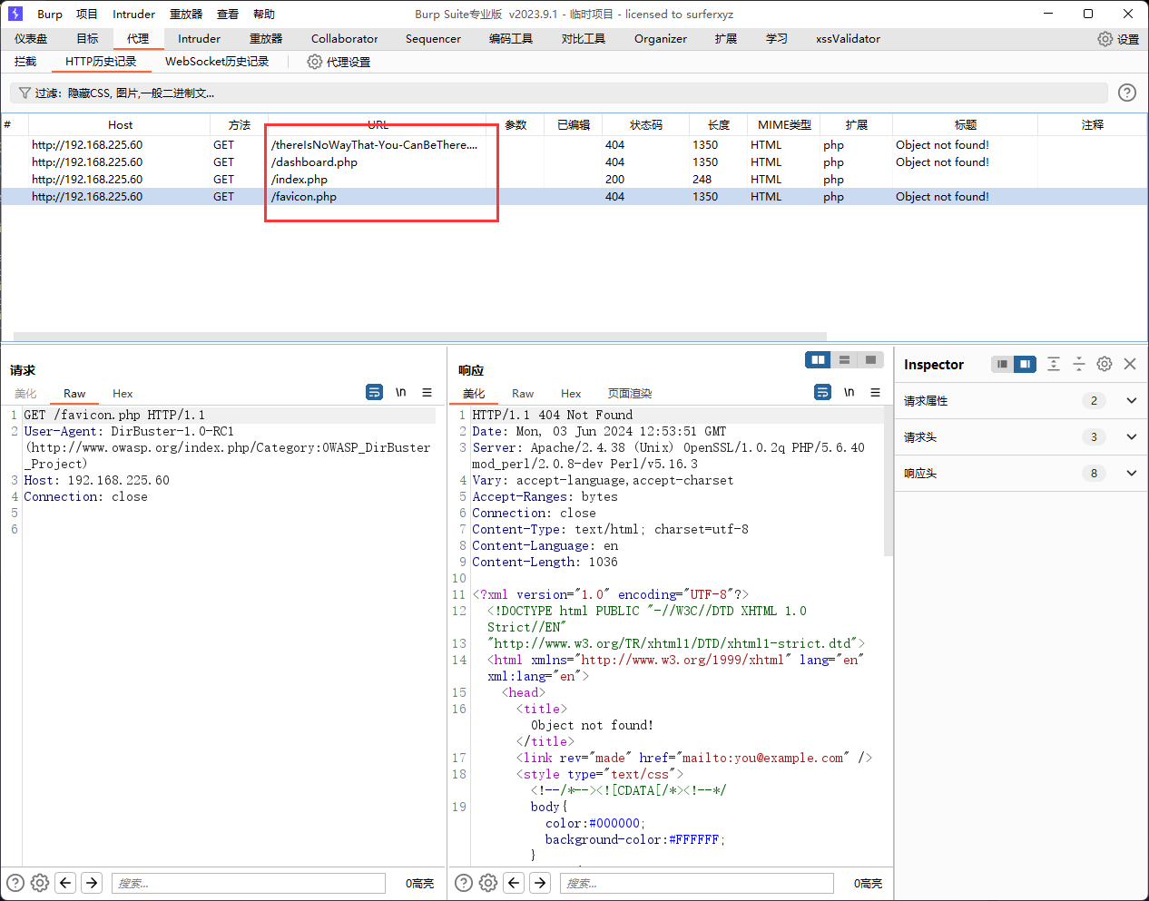Click request search help icon
Image resolution: width=1149 pixels, height=901 pixels.
(x=15, y=882)
